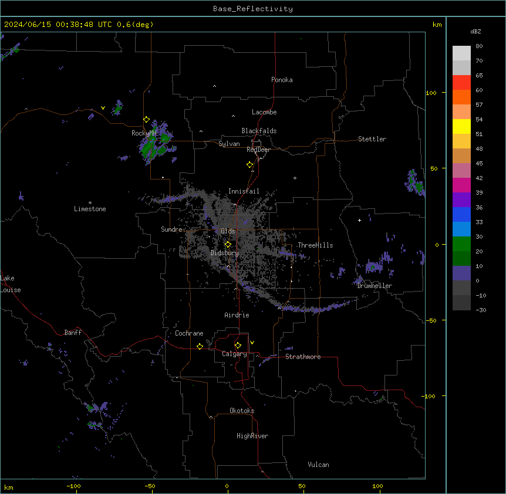
Task: Click the Innisfail city label
Action: pyautogui.click(x=244, y=191)
